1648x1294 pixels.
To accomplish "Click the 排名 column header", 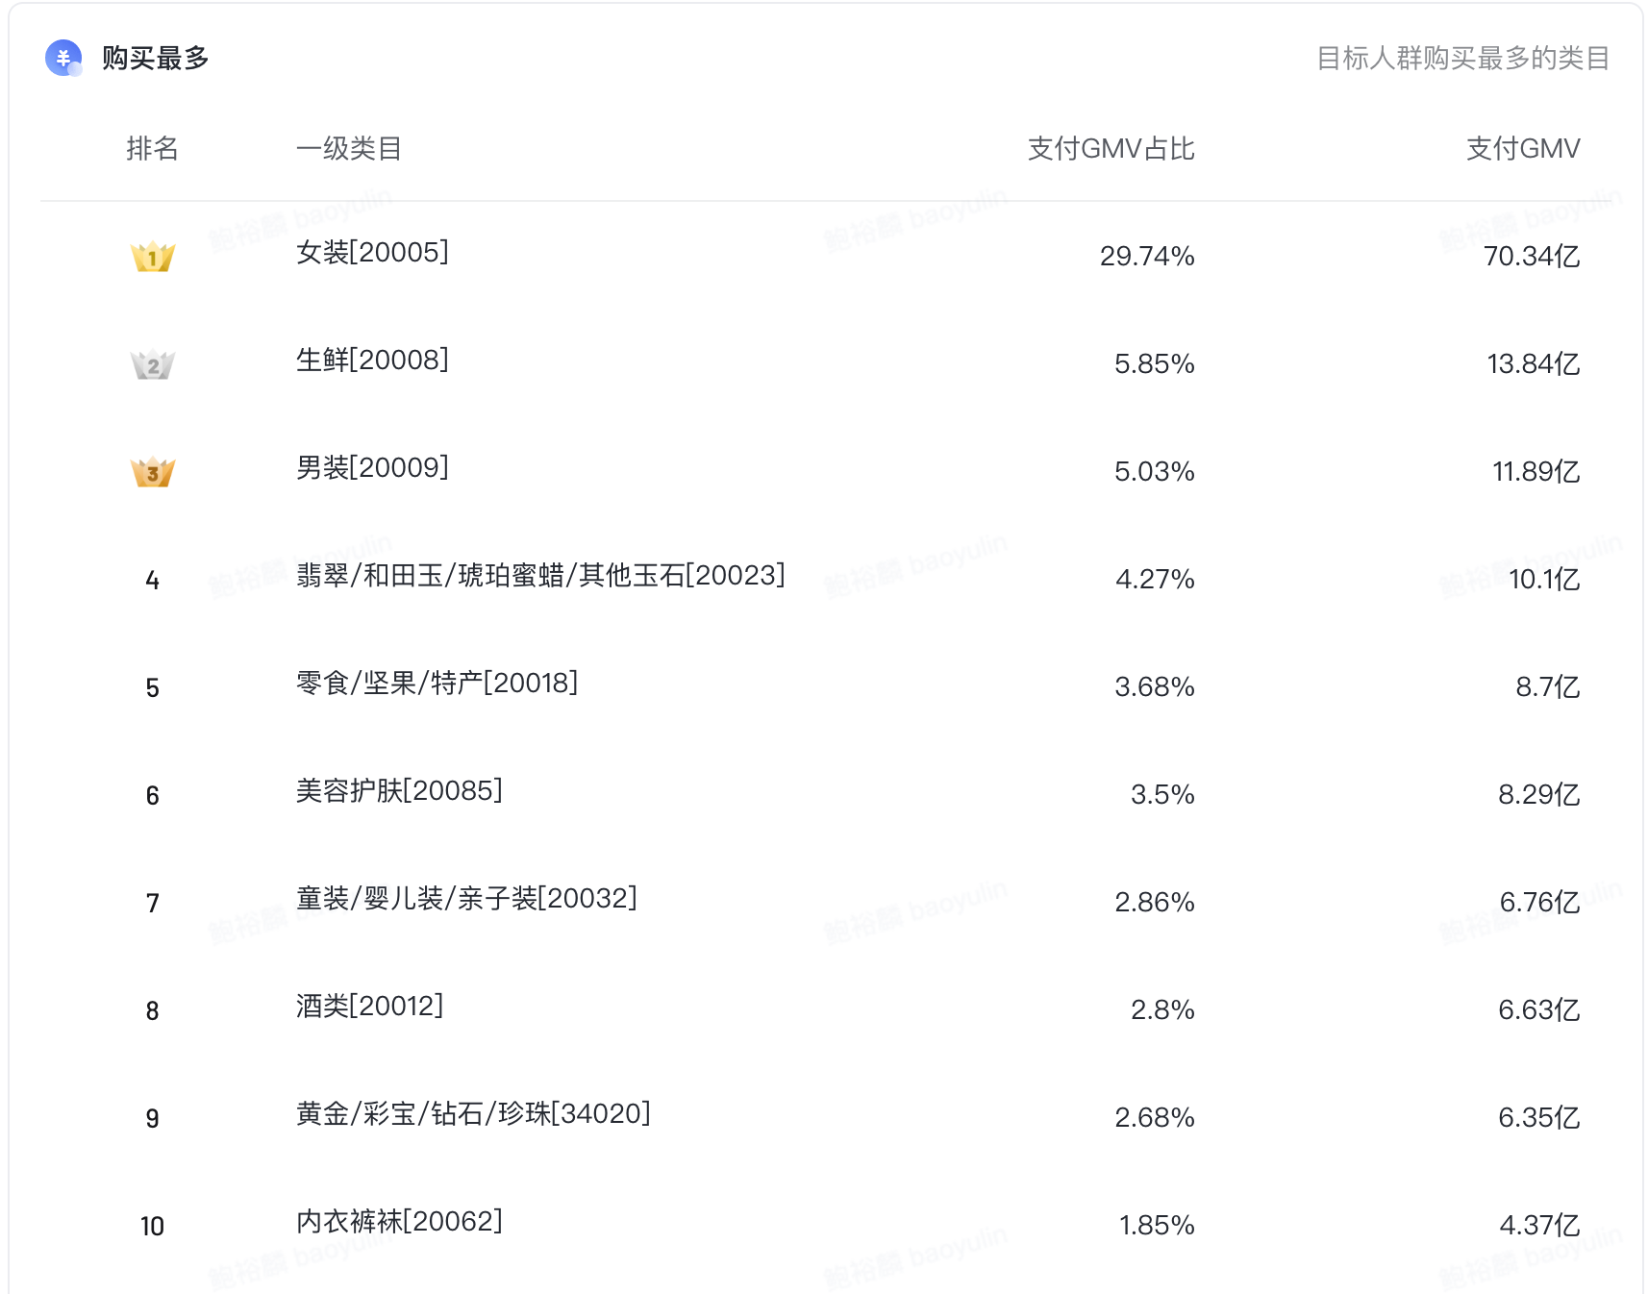I will pyautogui.click(x=152, y=149).
